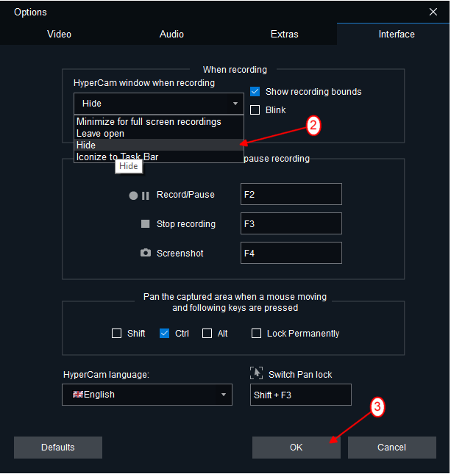The image size is (451, 474).
Task: Click the Record/Pause hotkey field F2
Action: coord(291,194)
